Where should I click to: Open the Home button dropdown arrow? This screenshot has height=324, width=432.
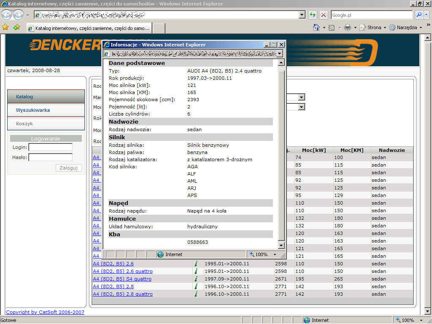tap(324, 27)
